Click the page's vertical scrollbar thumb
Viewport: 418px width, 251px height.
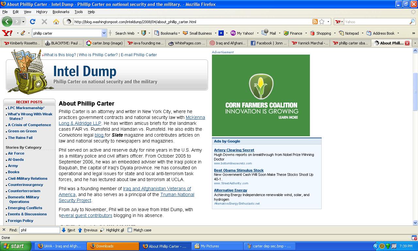click(415, 92)
